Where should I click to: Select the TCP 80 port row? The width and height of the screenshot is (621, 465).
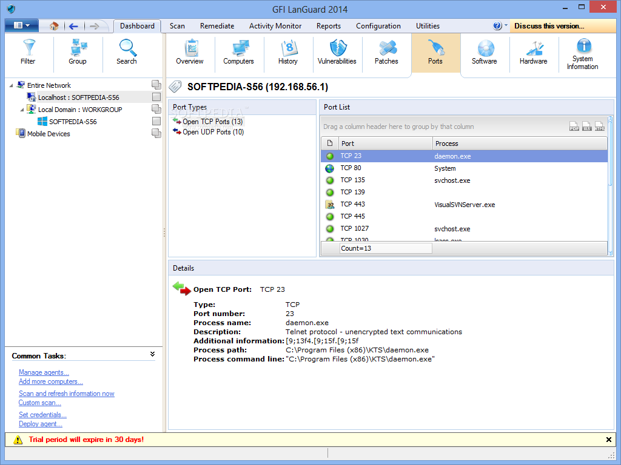point(464,168)
